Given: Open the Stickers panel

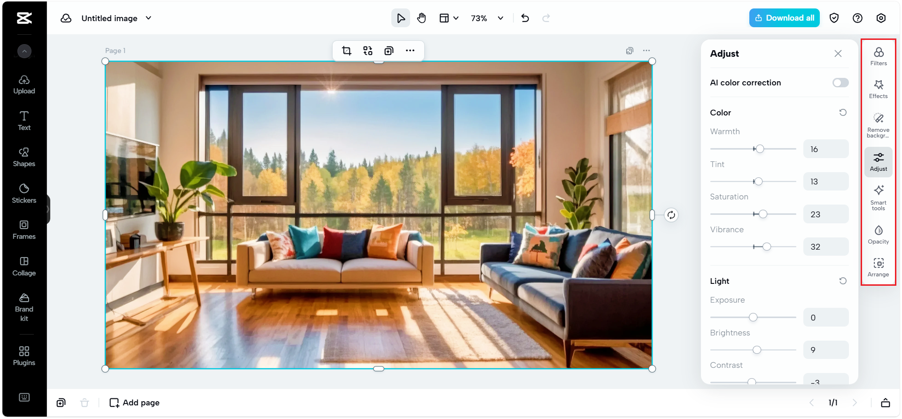Looking at the screenshot, I should pos(24,193).
